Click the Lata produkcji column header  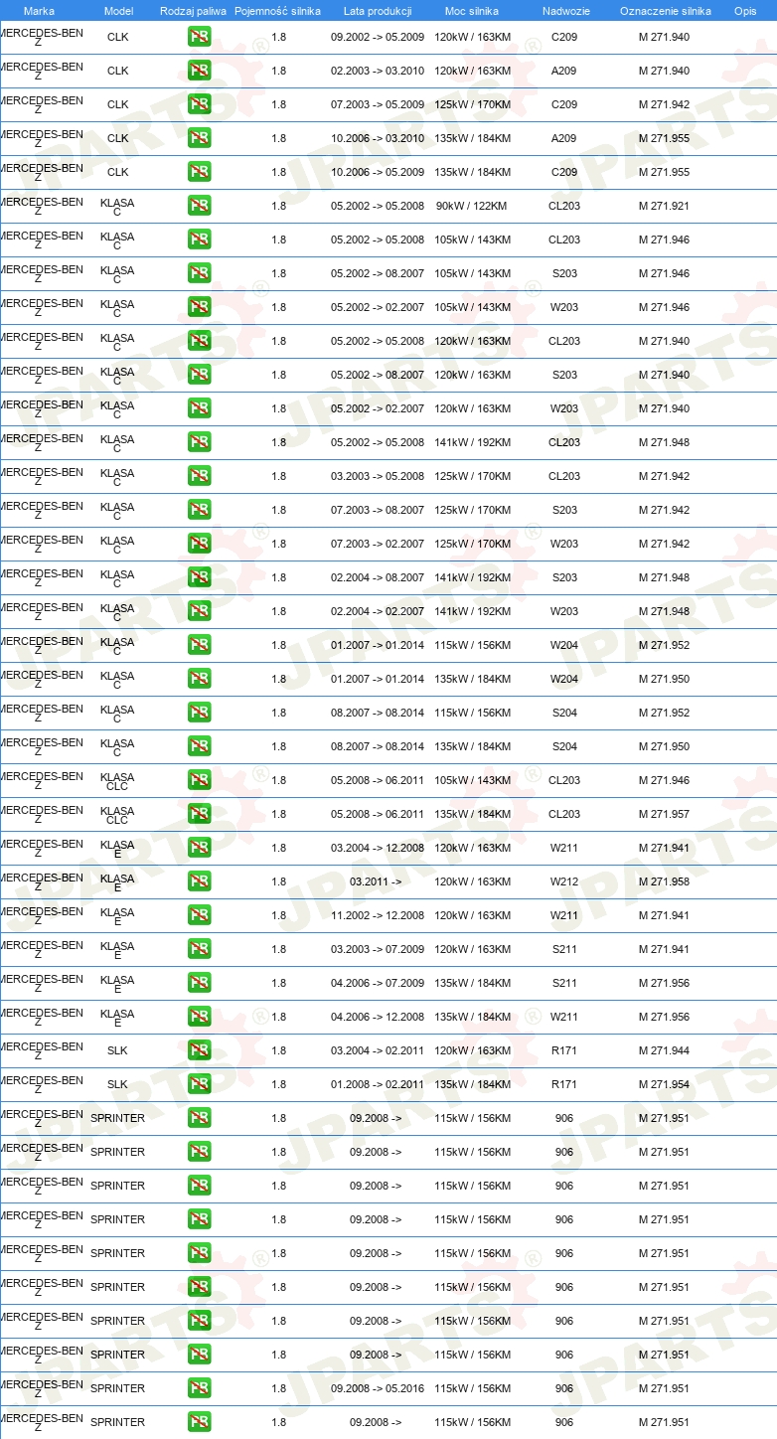(x=378, y=11)
